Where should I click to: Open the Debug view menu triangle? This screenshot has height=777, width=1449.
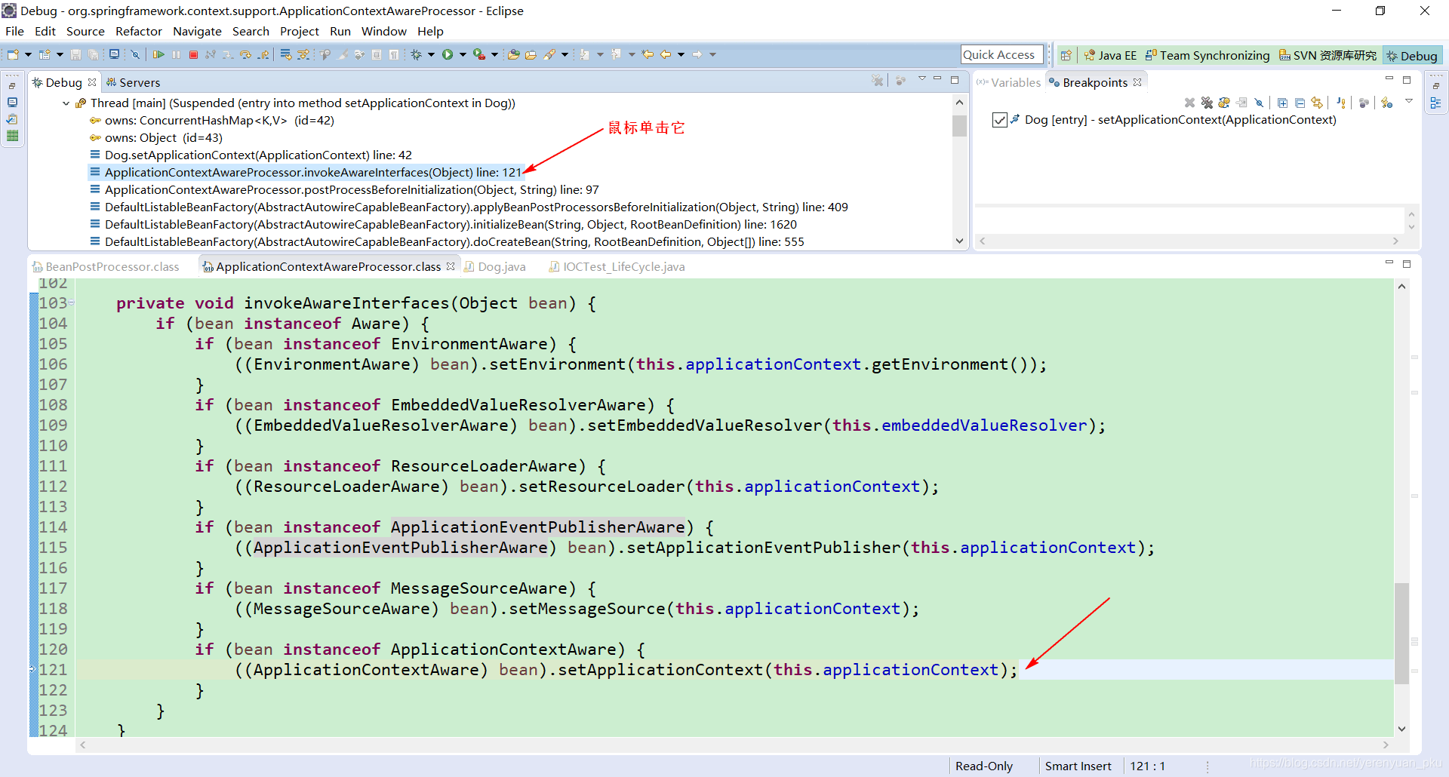921,79
